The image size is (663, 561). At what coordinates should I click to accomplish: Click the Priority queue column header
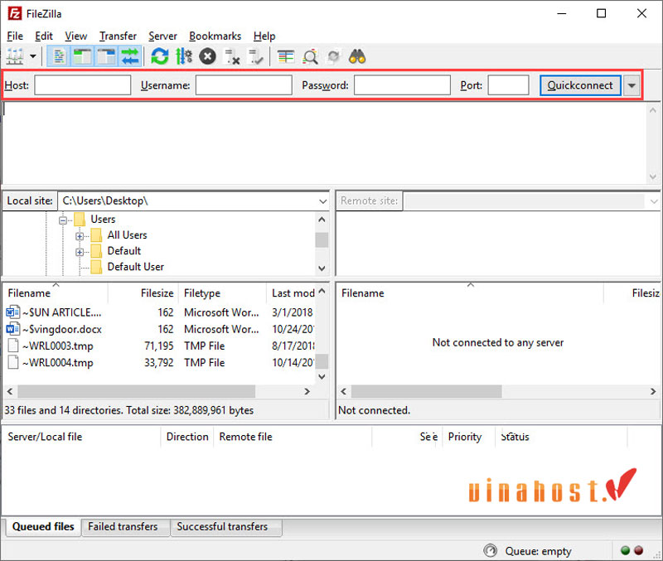click(x=468, y=437)
